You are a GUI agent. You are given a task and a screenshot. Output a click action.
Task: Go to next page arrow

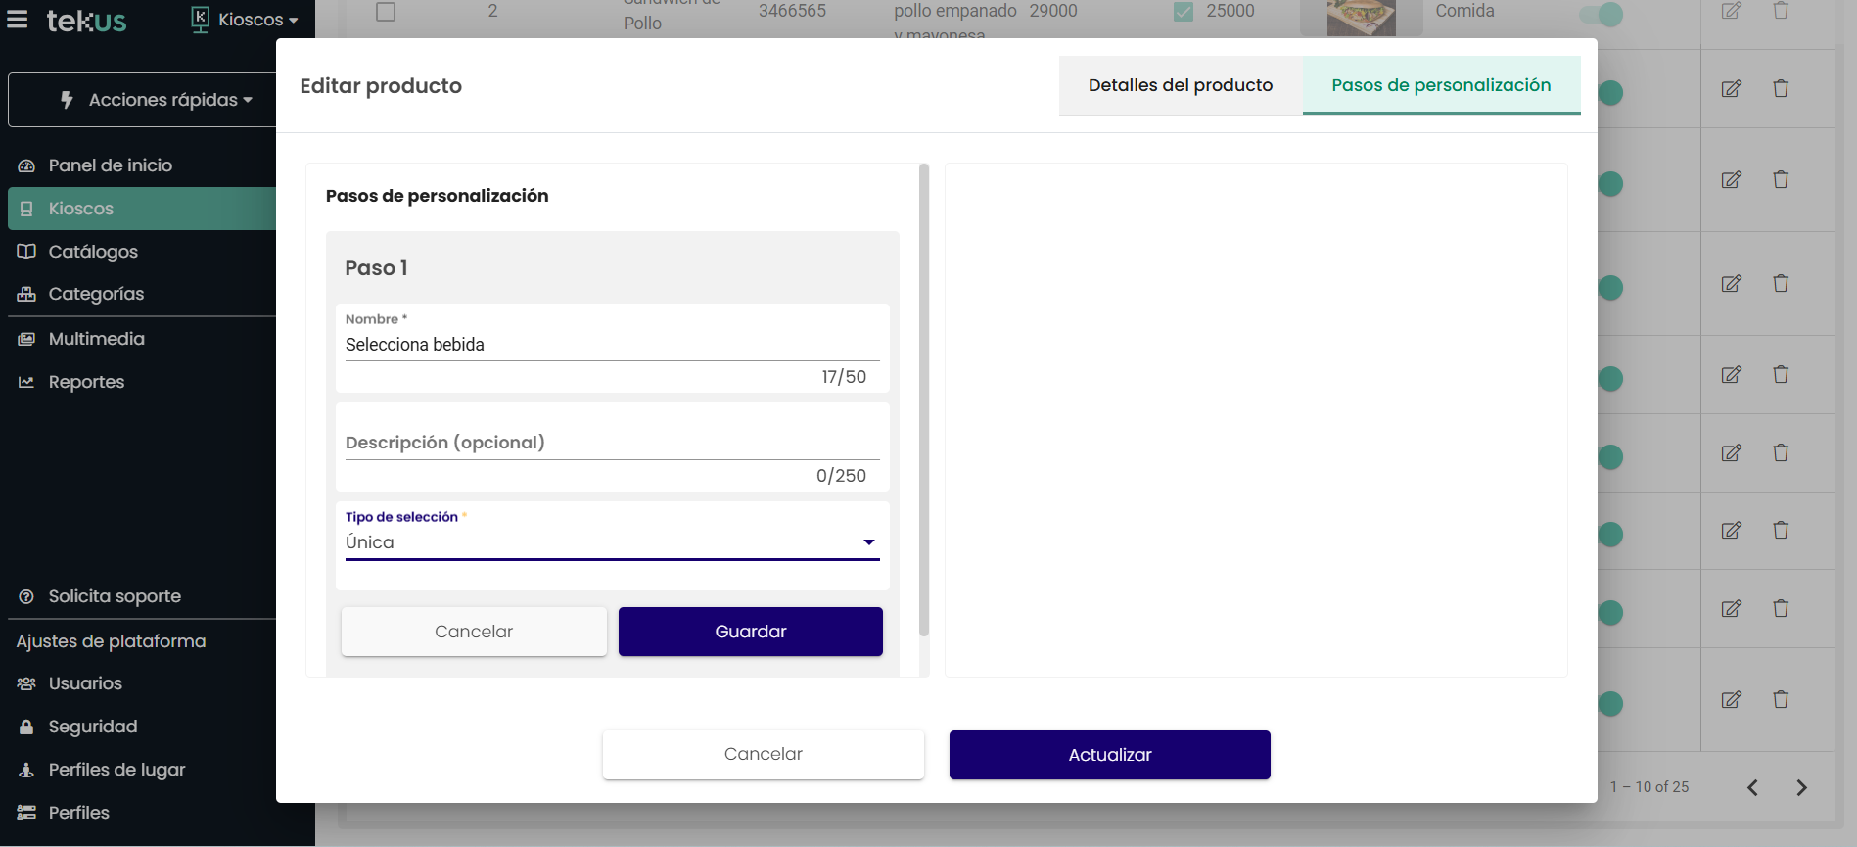pyautogui.click(x=1801, y=787)
